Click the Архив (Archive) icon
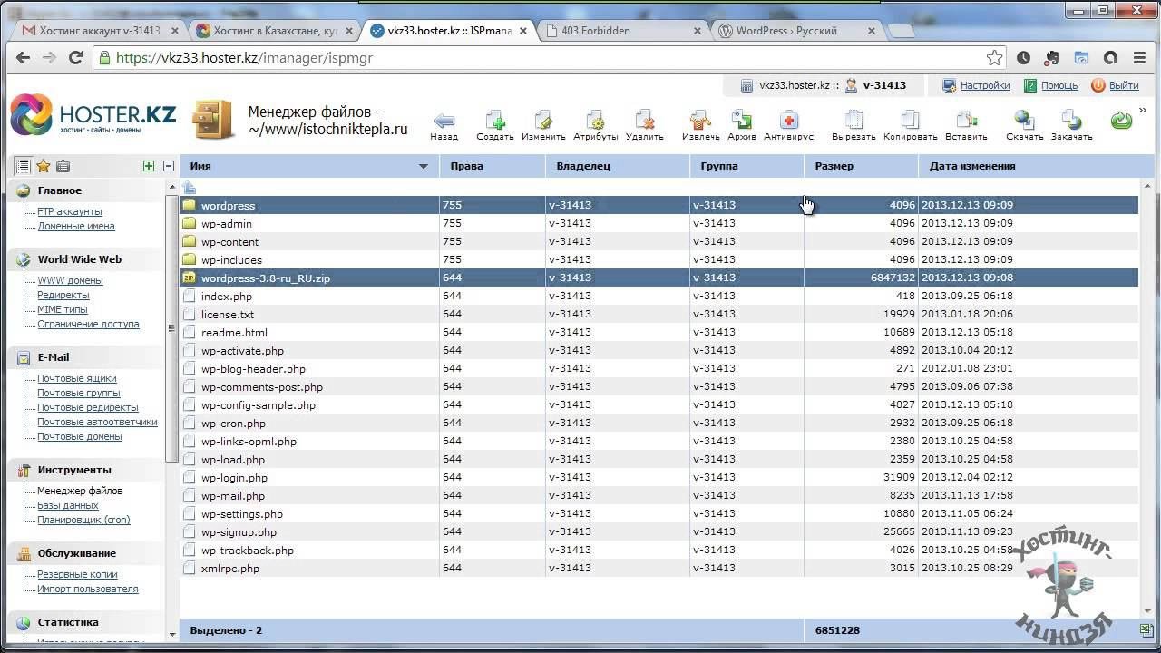Screen dimensions: 1161x653 point(742,122)
